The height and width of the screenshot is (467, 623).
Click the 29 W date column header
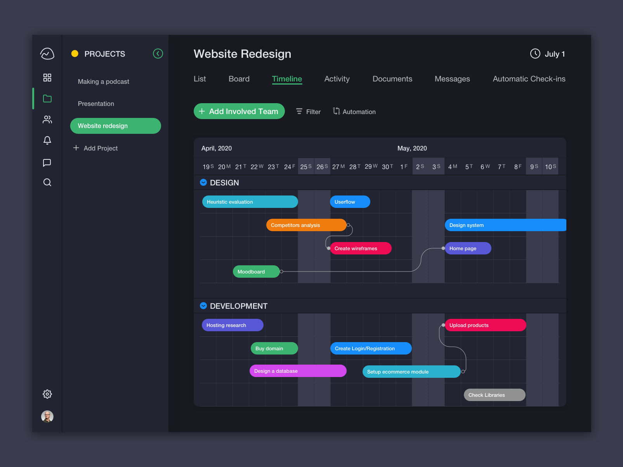pyautogui.click(x=371, y=166)
